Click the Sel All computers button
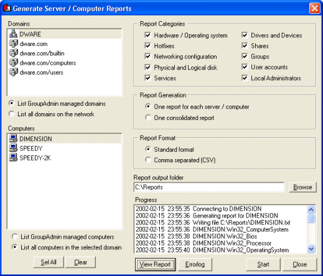Screen dimensions: 323x276 coord(49,262)
